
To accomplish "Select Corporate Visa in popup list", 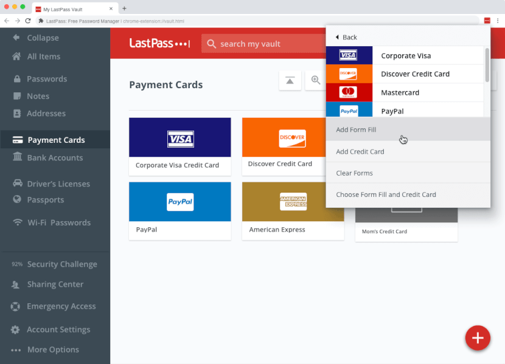I will [x=405, y=55].
